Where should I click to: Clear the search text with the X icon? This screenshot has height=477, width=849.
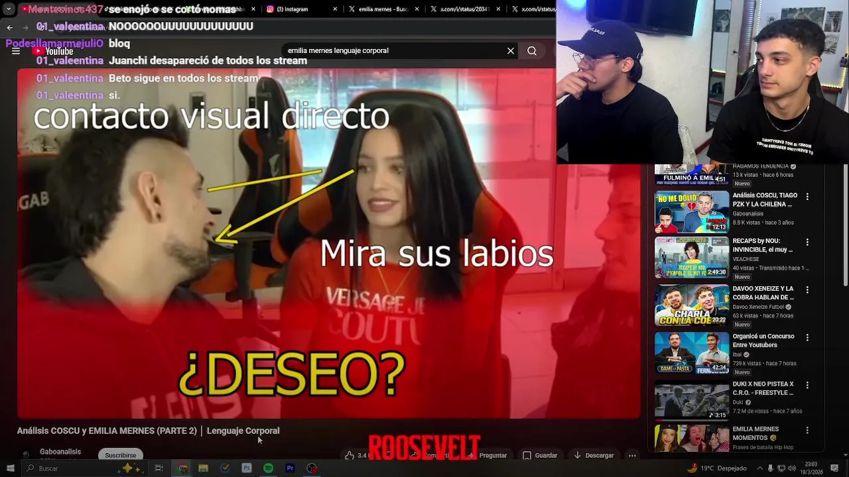point(511,50)
